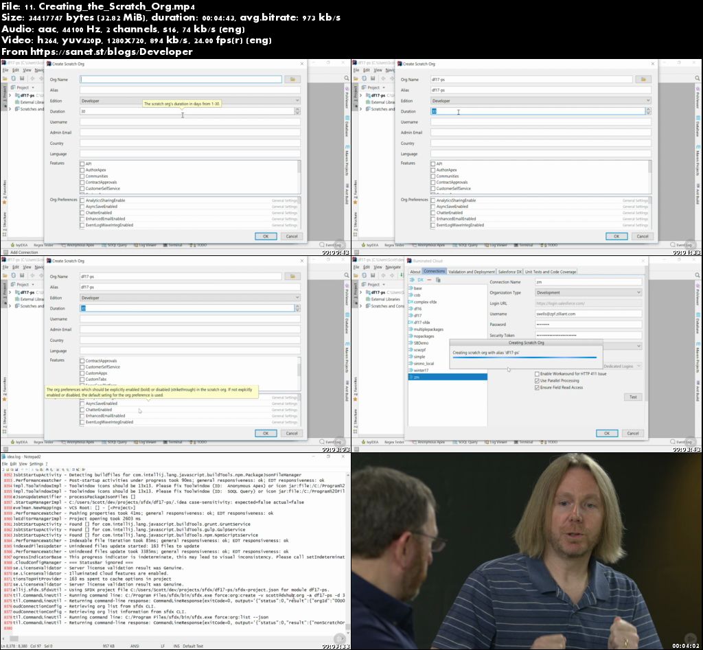Click OK in 00:02:02 Create Scratch Org dialog
Screen dimensions: 703x650
[x=266, y=433]
